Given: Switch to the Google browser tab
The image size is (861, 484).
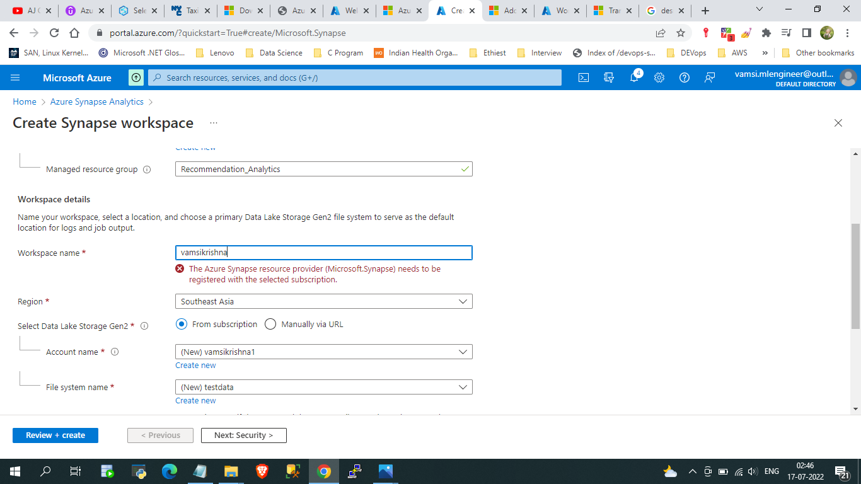Looking at the screenshot, I should click(x=664, y=11).
